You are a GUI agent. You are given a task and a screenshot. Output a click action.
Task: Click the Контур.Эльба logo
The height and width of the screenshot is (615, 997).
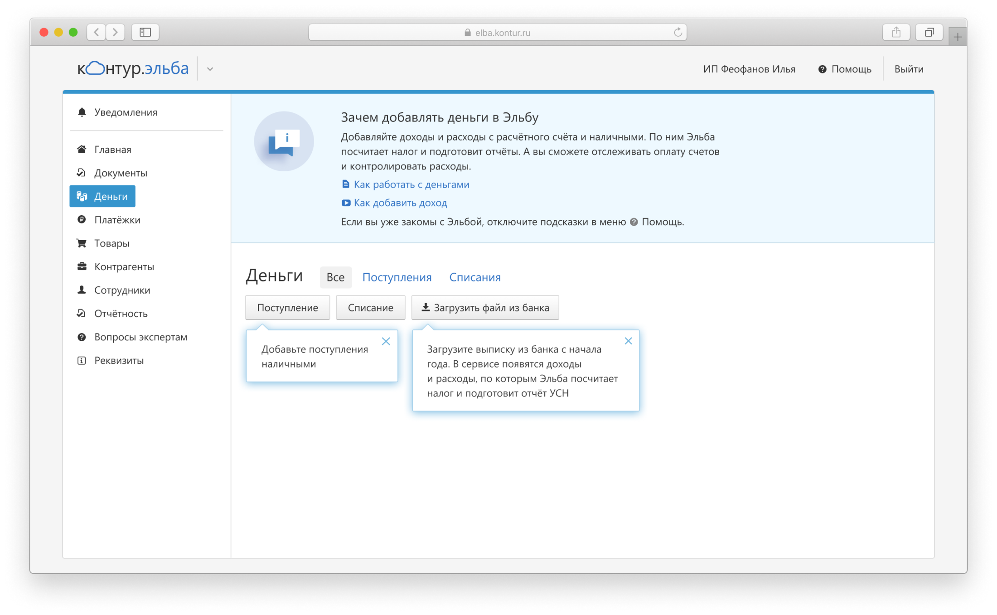[x=133, y=68]
